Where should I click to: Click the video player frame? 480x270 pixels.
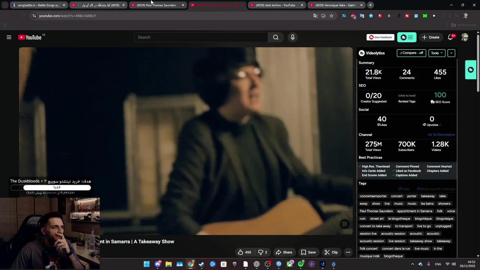186,141
